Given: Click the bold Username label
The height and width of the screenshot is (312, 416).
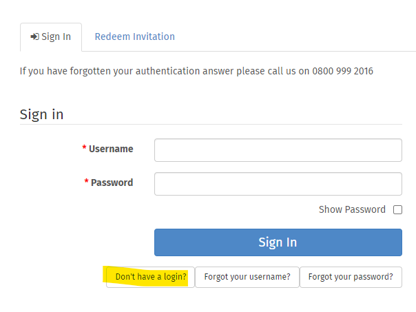Looking at the screenshot, I should pyautogui.click(x=111, y=149).
